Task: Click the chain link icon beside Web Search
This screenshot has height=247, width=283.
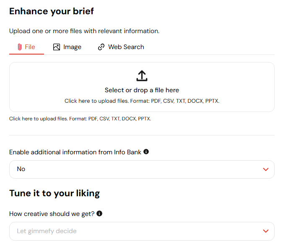Action: 101,47
